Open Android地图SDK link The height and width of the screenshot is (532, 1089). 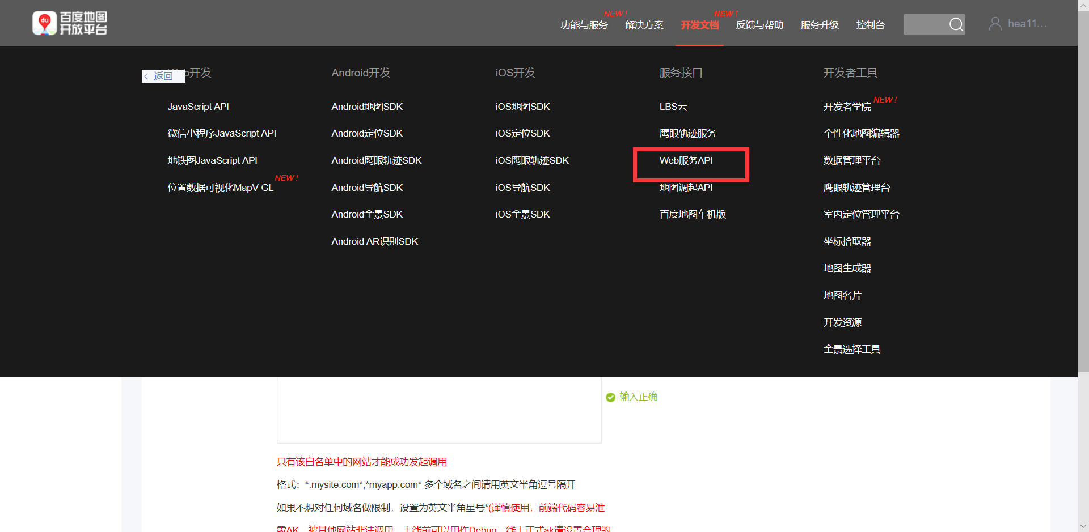(x=367, y=107)
